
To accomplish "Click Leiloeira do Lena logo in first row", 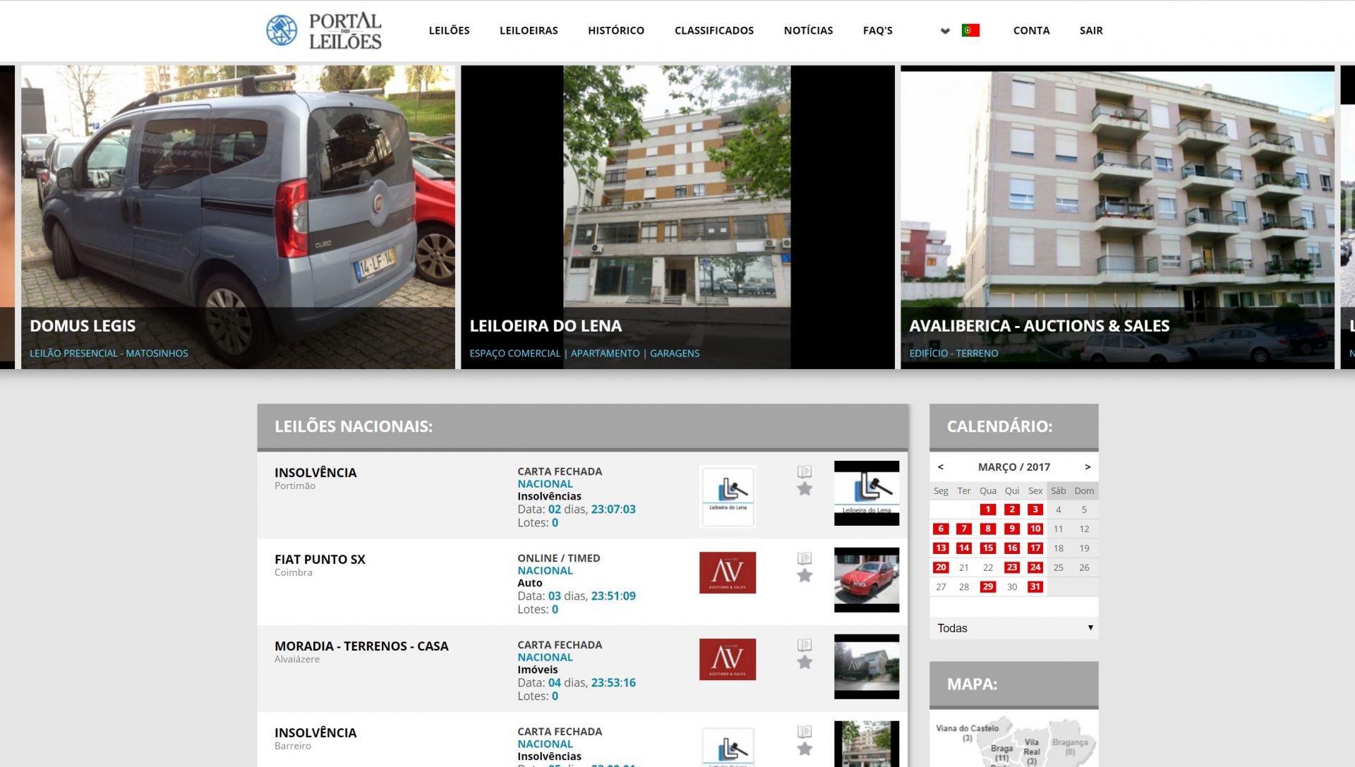I will point(728,495).
